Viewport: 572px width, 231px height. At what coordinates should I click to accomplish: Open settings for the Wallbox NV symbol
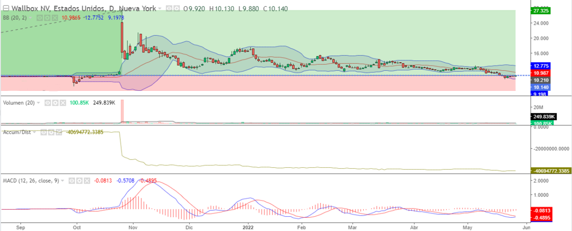177,8
